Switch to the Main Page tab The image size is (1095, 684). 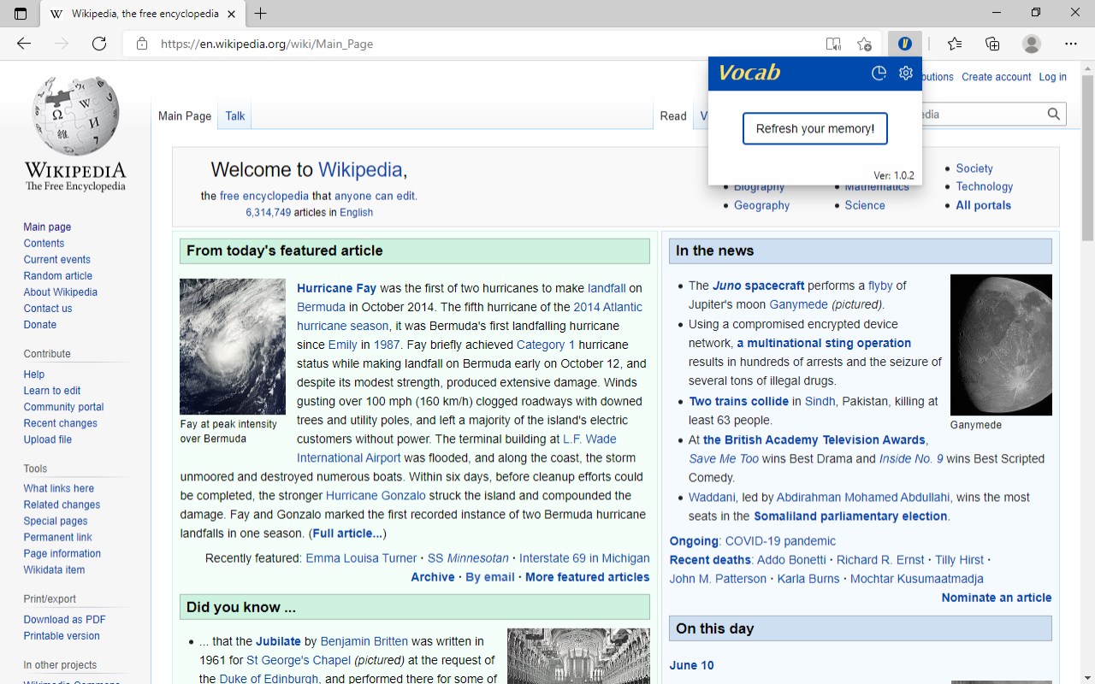coord(185,116)
